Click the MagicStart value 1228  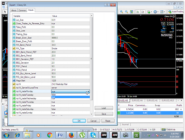pyautogui.click(x=70, y=81)
